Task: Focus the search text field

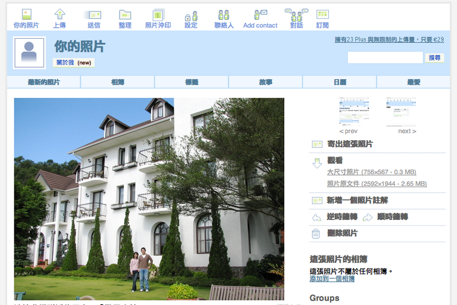Action: click(385, 57)
